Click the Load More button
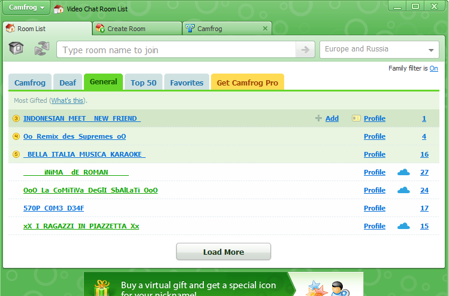449x296 pixels. coord(224,252)
